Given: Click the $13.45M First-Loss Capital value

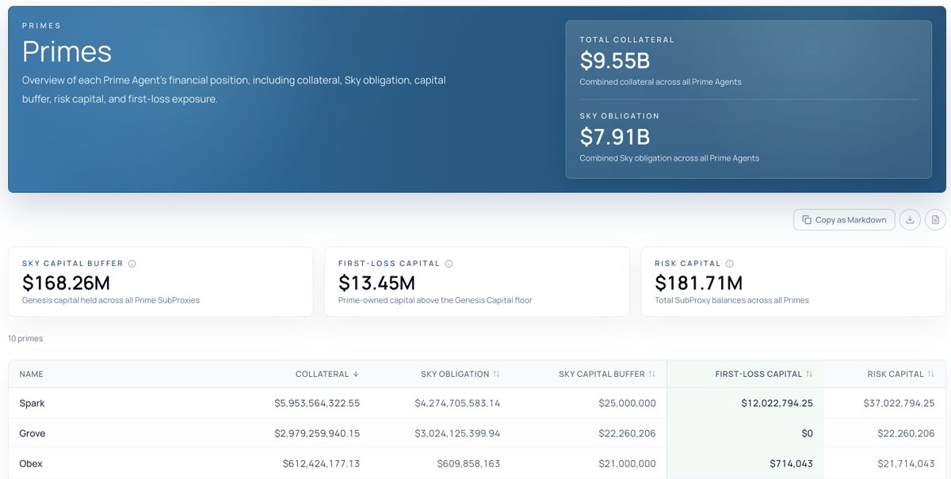Looking at the screenshot, I should [376, 283].
